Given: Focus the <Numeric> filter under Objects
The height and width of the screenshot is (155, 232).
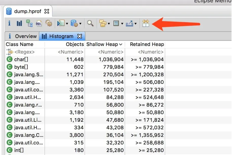Looking at the screenshot, I should pyautogui.click(x=65, y=52).
